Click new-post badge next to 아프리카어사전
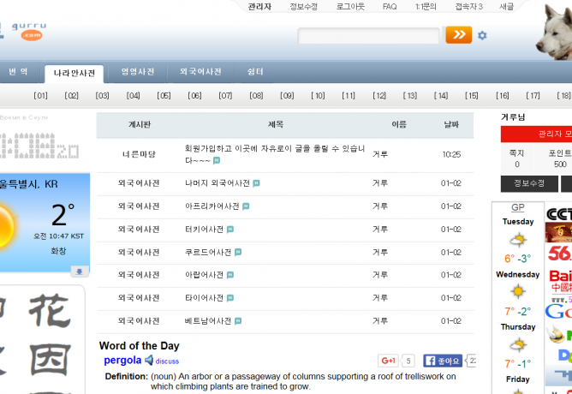Image resolution: width=572 pixels, height=394 pixels. (246, 206)
